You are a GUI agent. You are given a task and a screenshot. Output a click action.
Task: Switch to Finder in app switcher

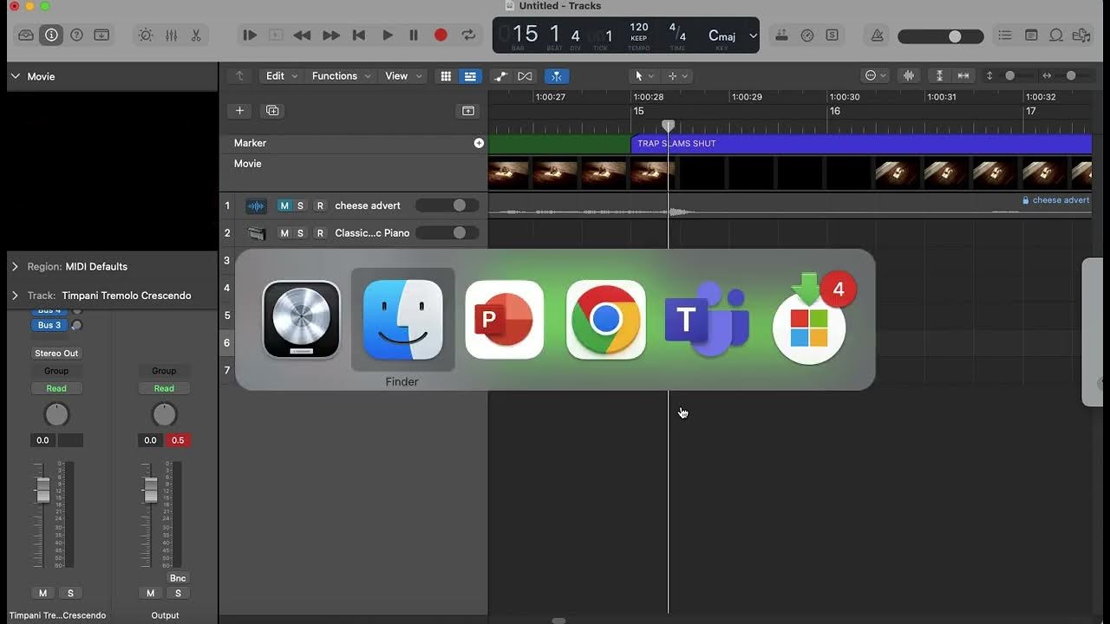(402, 320)
